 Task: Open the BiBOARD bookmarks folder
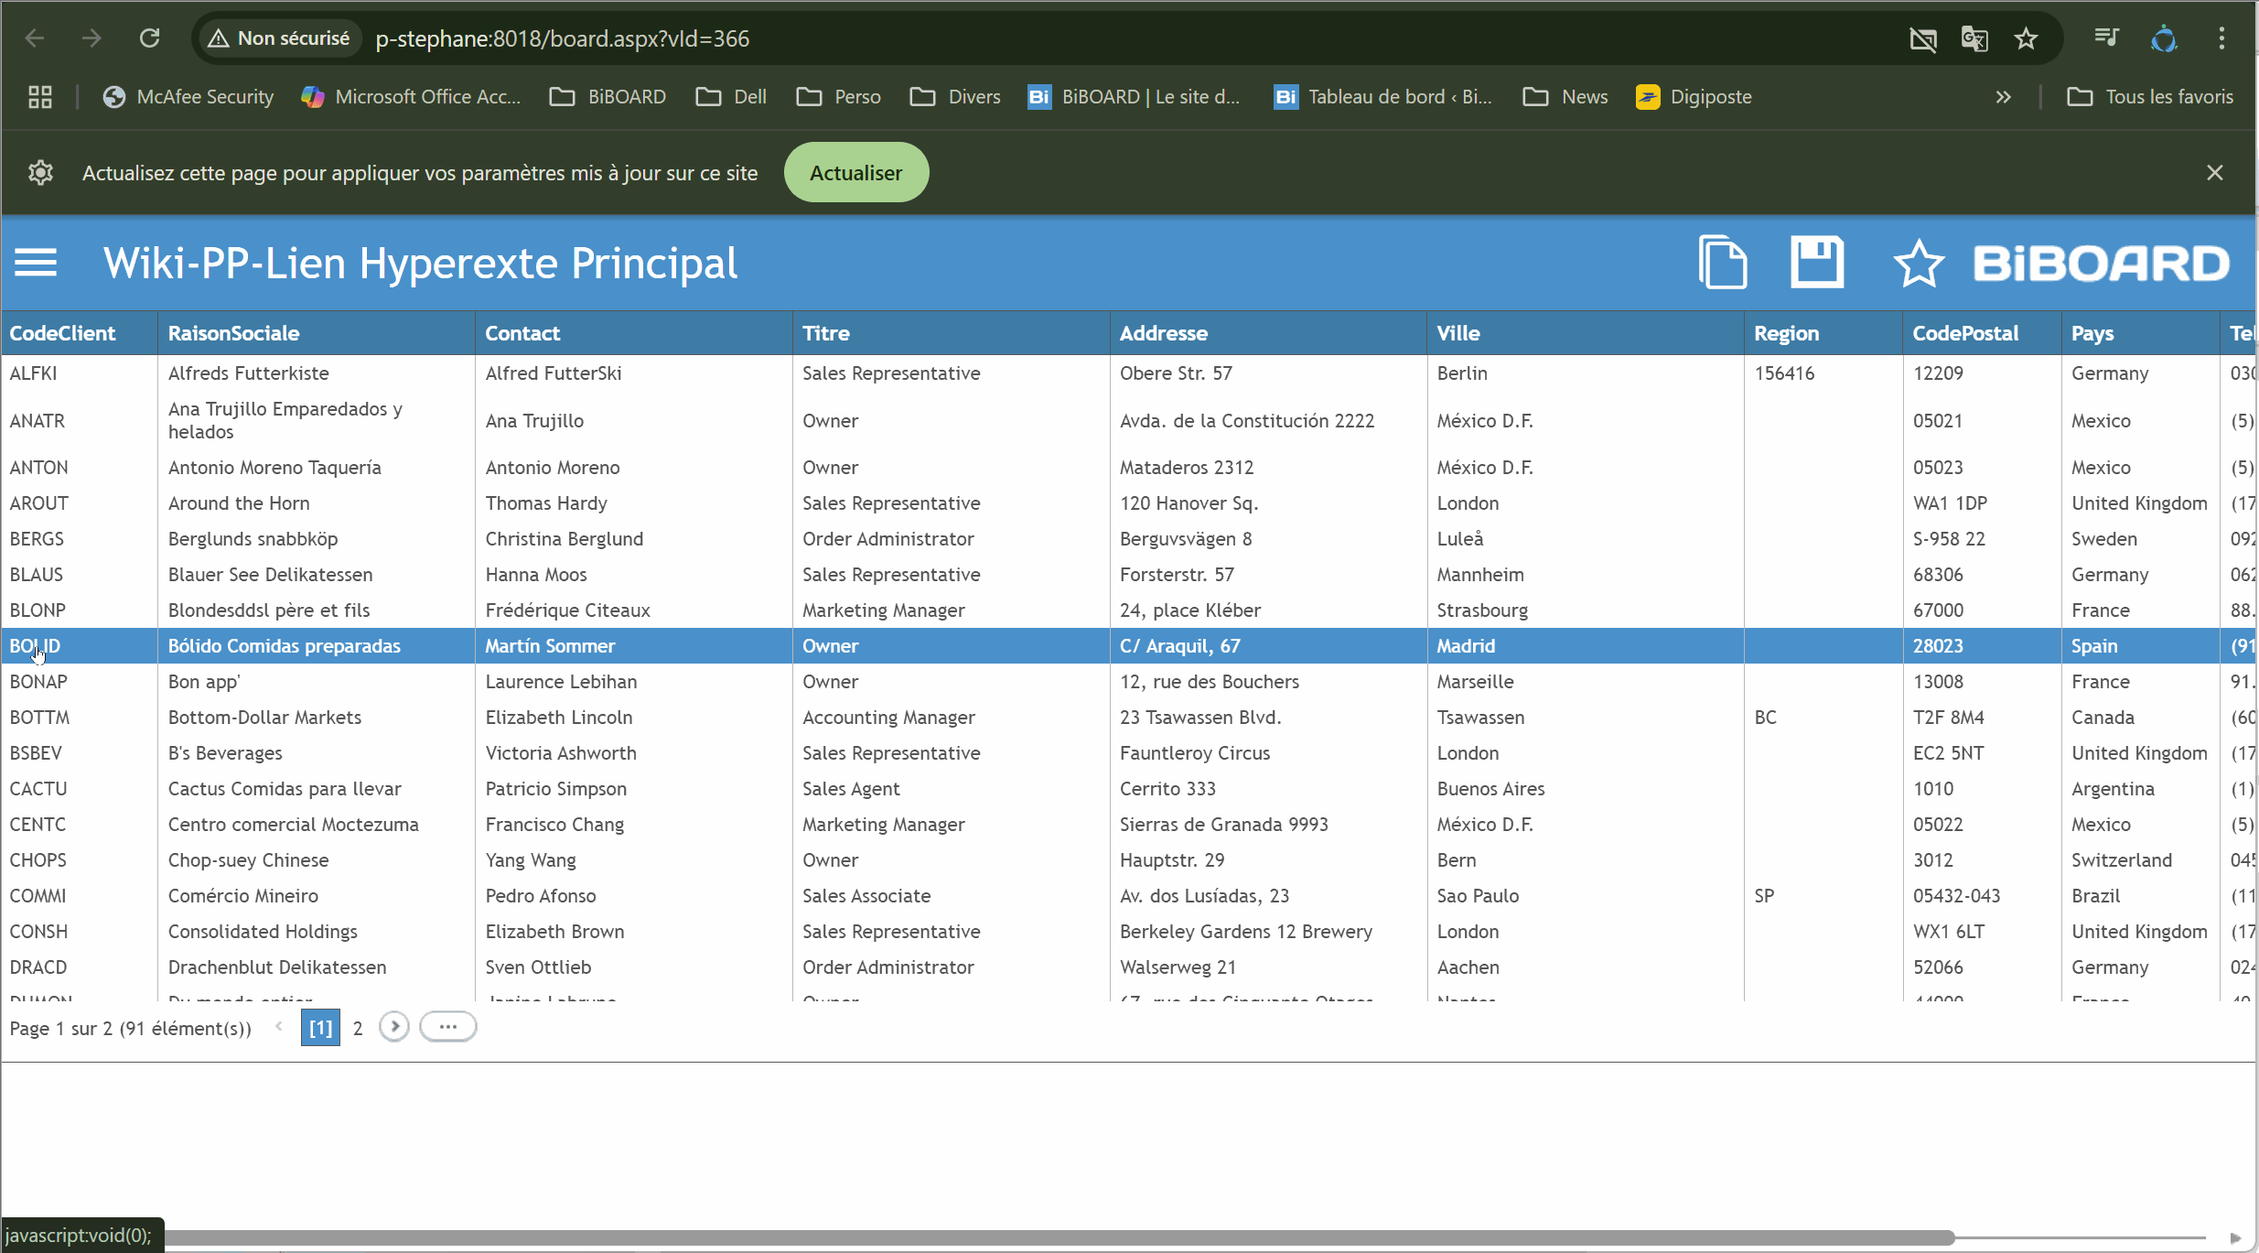[x=608, y=97]
